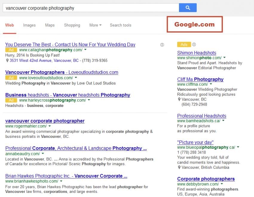Switch to Maps tab

click(50, 25)
